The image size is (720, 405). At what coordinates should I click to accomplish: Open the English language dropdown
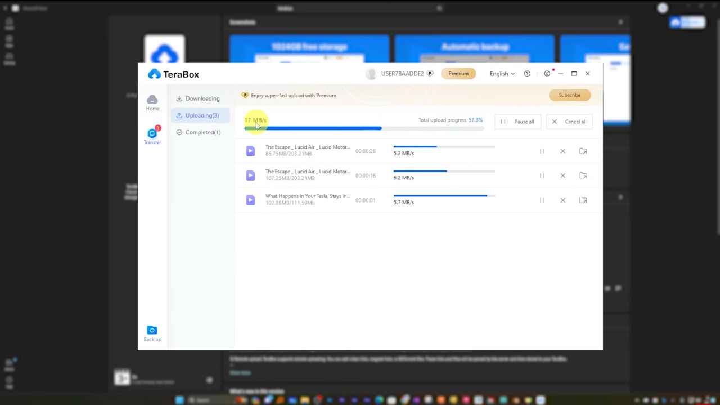click(502, 74)
